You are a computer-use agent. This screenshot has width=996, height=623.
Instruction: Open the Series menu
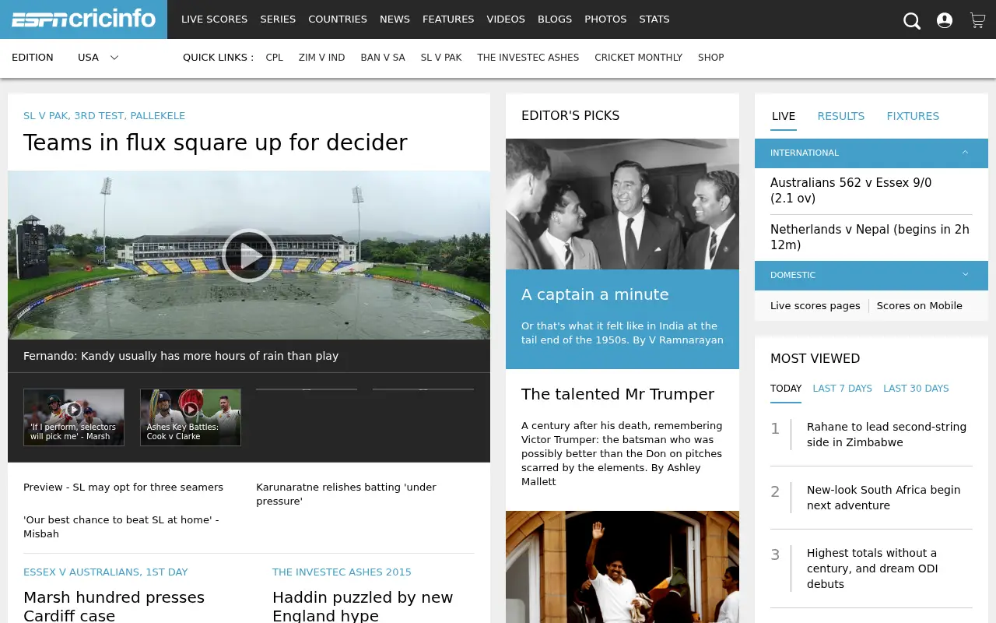coord(278,19)
